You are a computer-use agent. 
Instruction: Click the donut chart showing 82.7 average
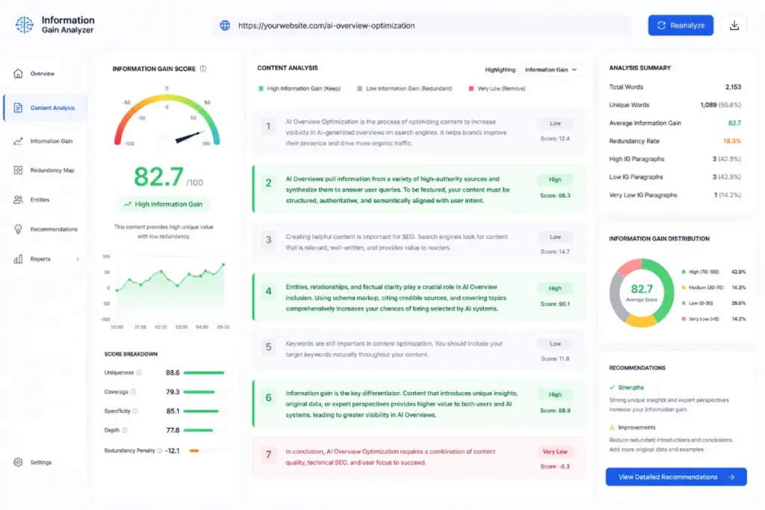click(x=641, y=293)
